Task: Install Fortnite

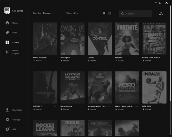Action: click(119, 61)
